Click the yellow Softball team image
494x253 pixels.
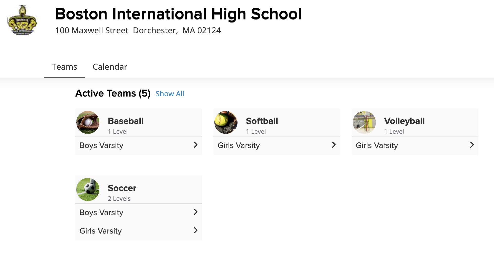click(x=226, y=122)
